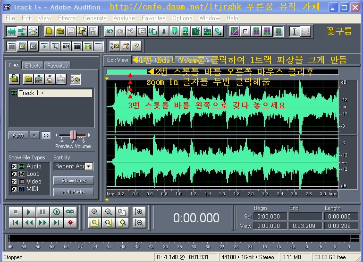
Task: Select edit both channels icon
Action: pyautogui.click(x=278, y=31)
